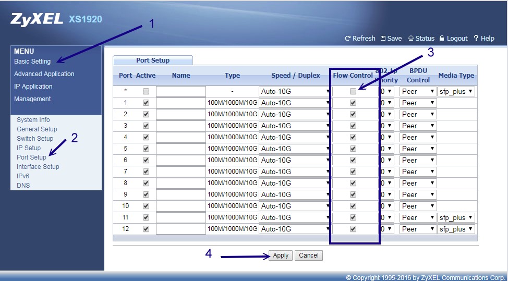Open BPDU Control dropdown for port 3
The width and height of the screenshot is (508, 281).
(x=418, y=126)
